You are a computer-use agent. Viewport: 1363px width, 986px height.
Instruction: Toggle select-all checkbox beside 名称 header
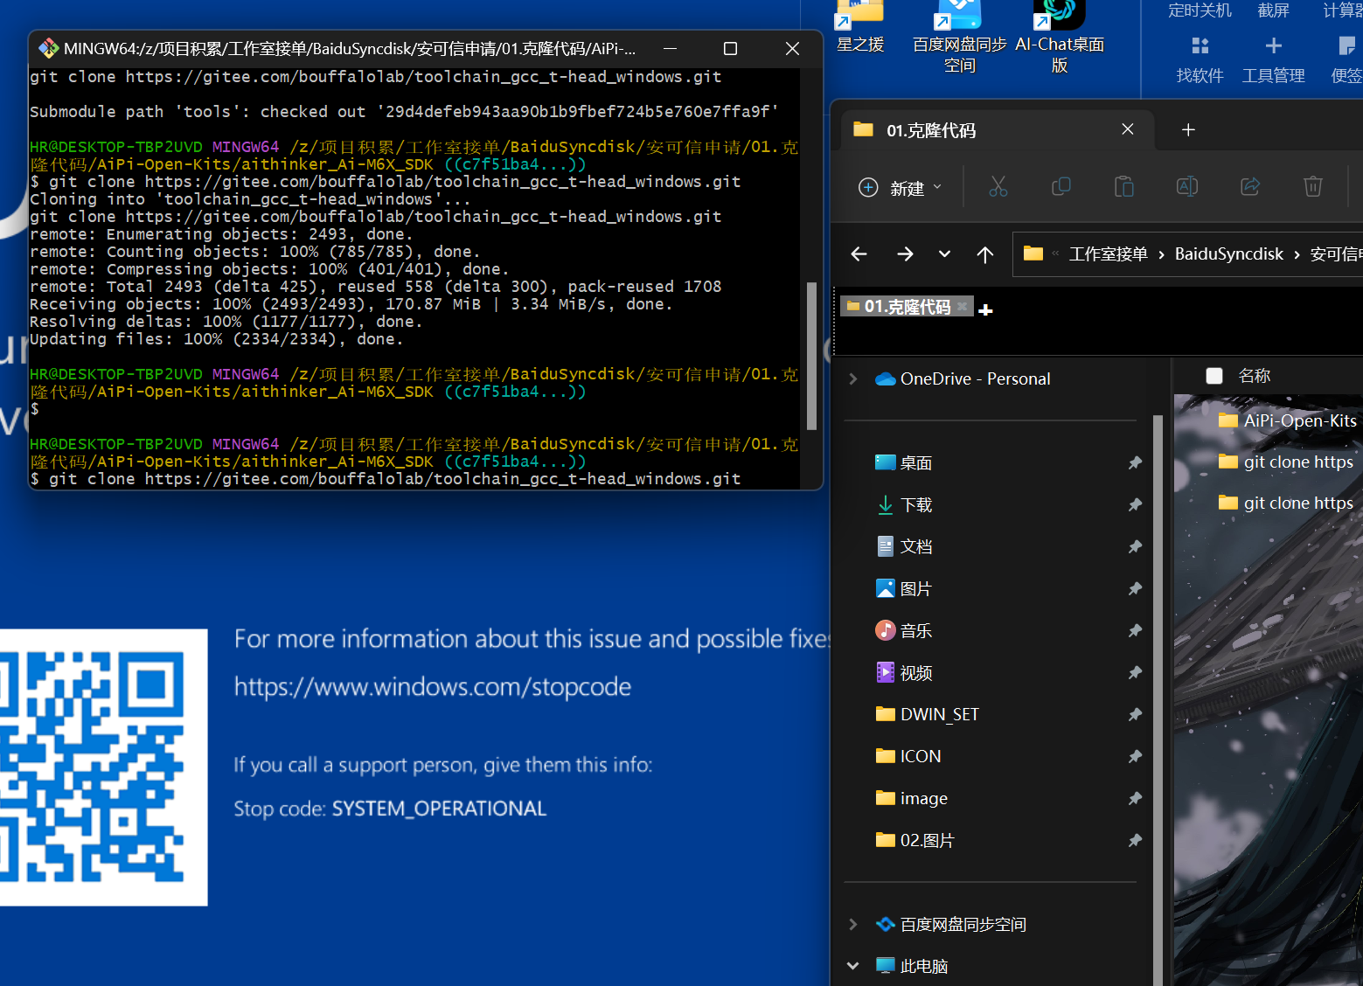pos(1214,376)
